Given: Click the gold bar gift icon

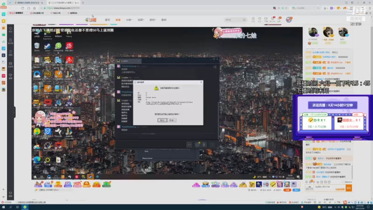Looking at the screenshot, I should (x=273, y=184).
